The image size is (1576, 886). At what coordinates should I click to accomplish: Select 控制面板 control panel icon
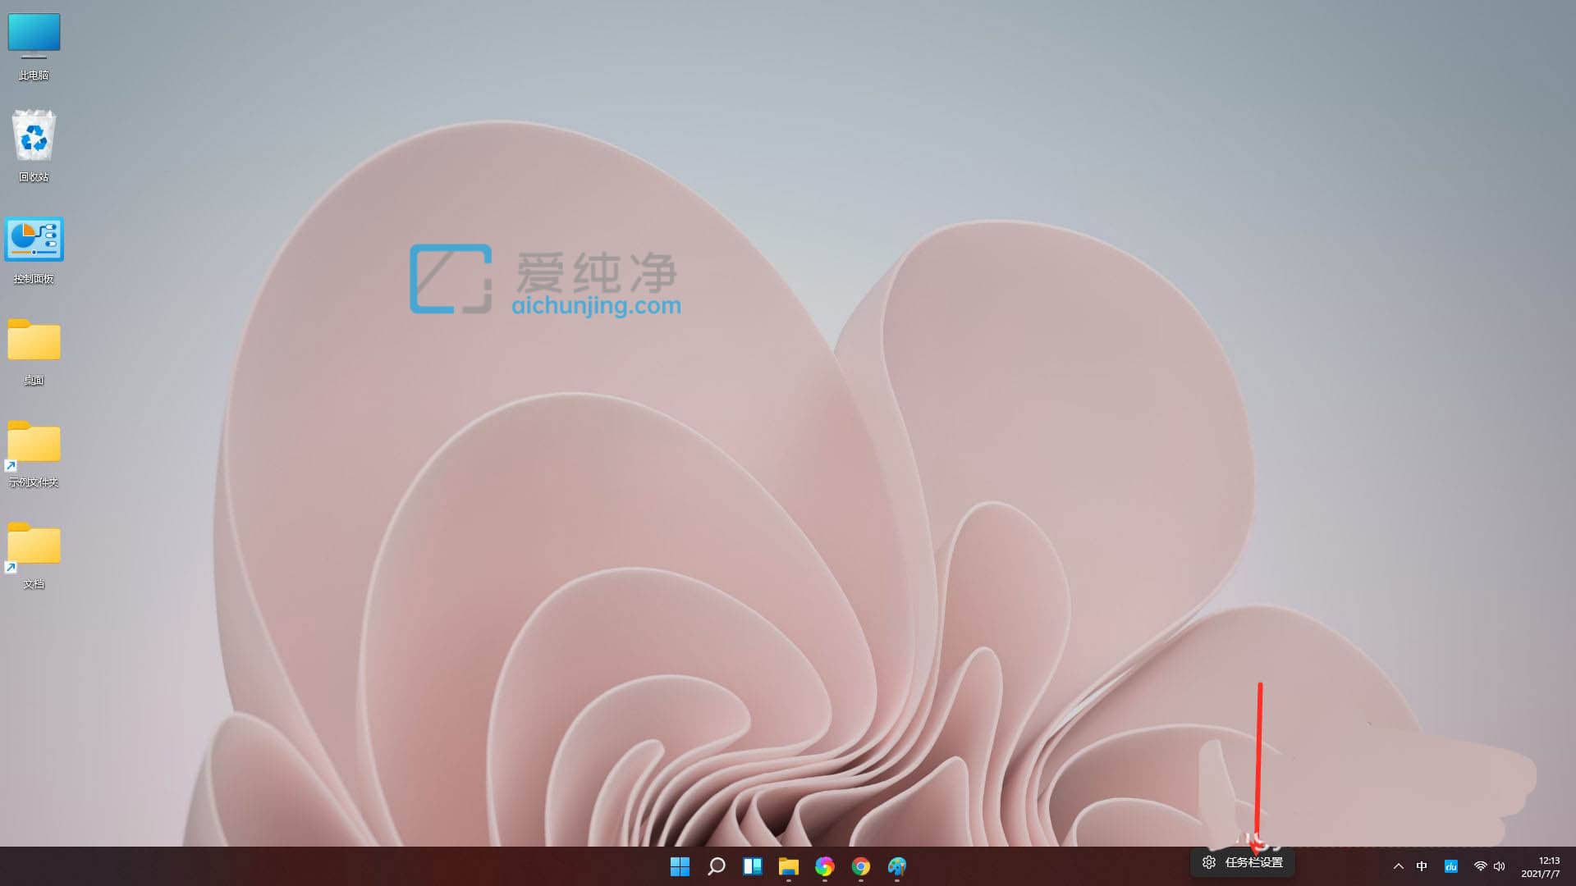(x=34, y=250)
